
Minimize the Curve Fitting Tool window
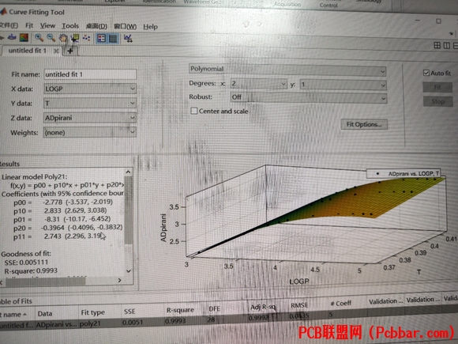(418, 21)
